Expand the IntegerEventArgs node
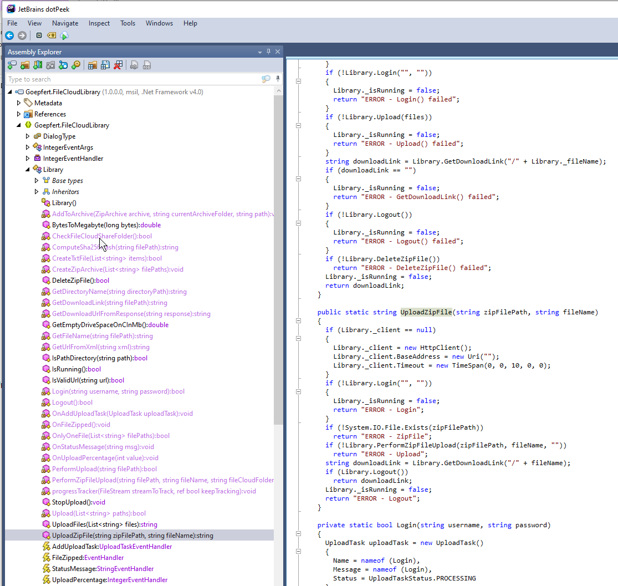Viewport: 618px width, 586px height. tap(28, 147)
